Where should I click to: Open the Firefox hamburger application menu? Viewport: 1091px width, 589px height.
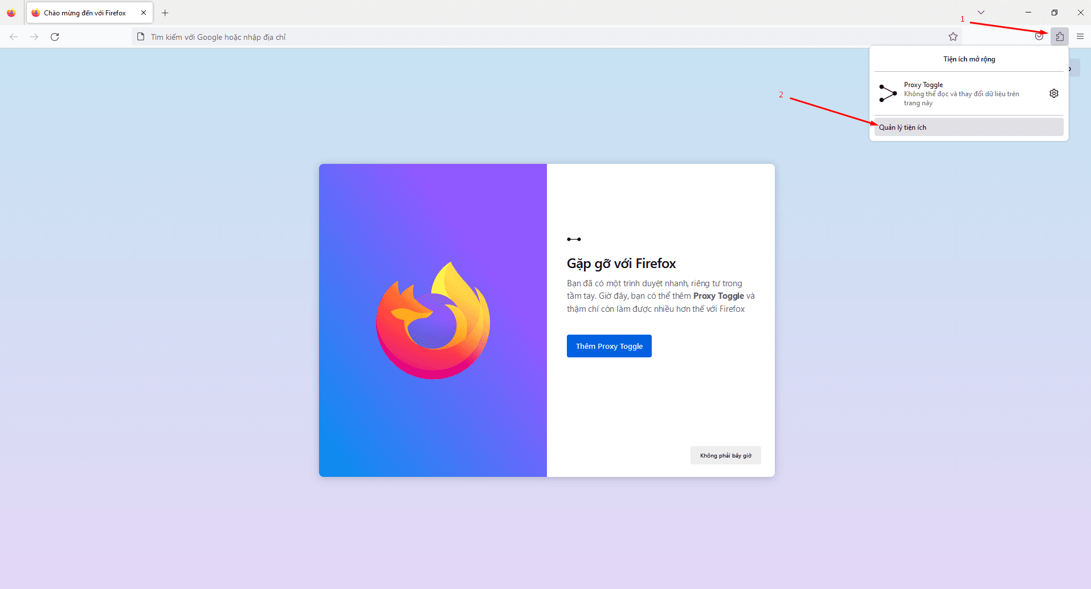1080,36
